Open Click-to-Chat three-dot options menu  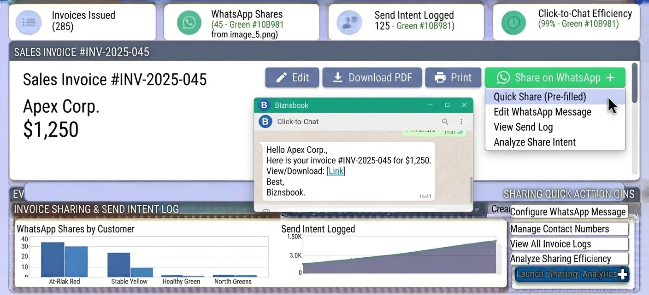pos(461,121)
